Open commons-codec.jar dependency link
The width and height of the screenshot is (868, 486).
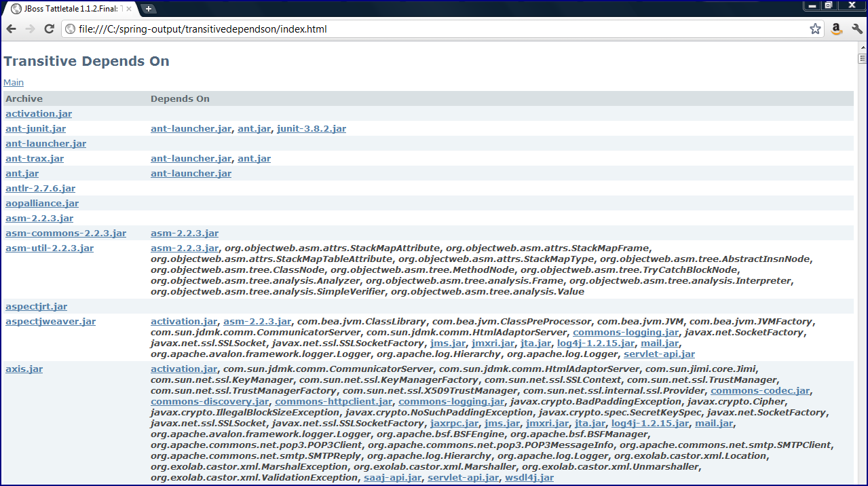coord(760,390)
